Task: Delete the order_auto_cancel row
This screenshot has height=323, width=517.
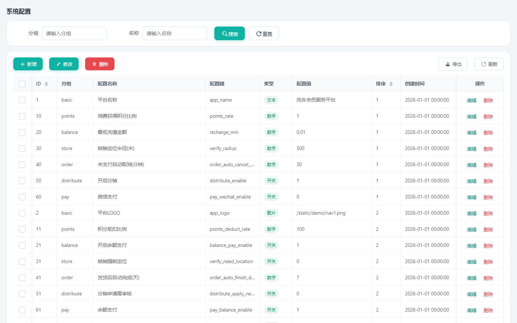Action: point(488,165)
